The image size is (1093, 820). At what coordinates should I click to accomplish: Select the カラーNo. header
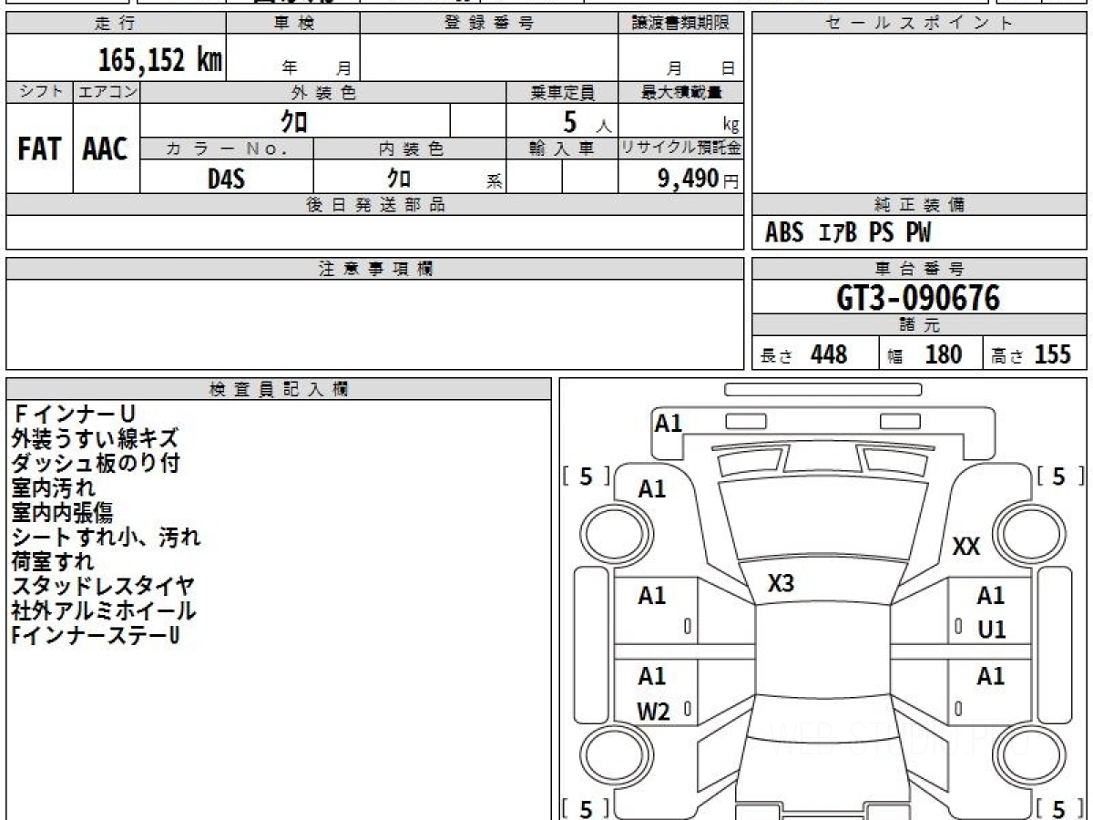pyautogui.click(x=227, y=149)
